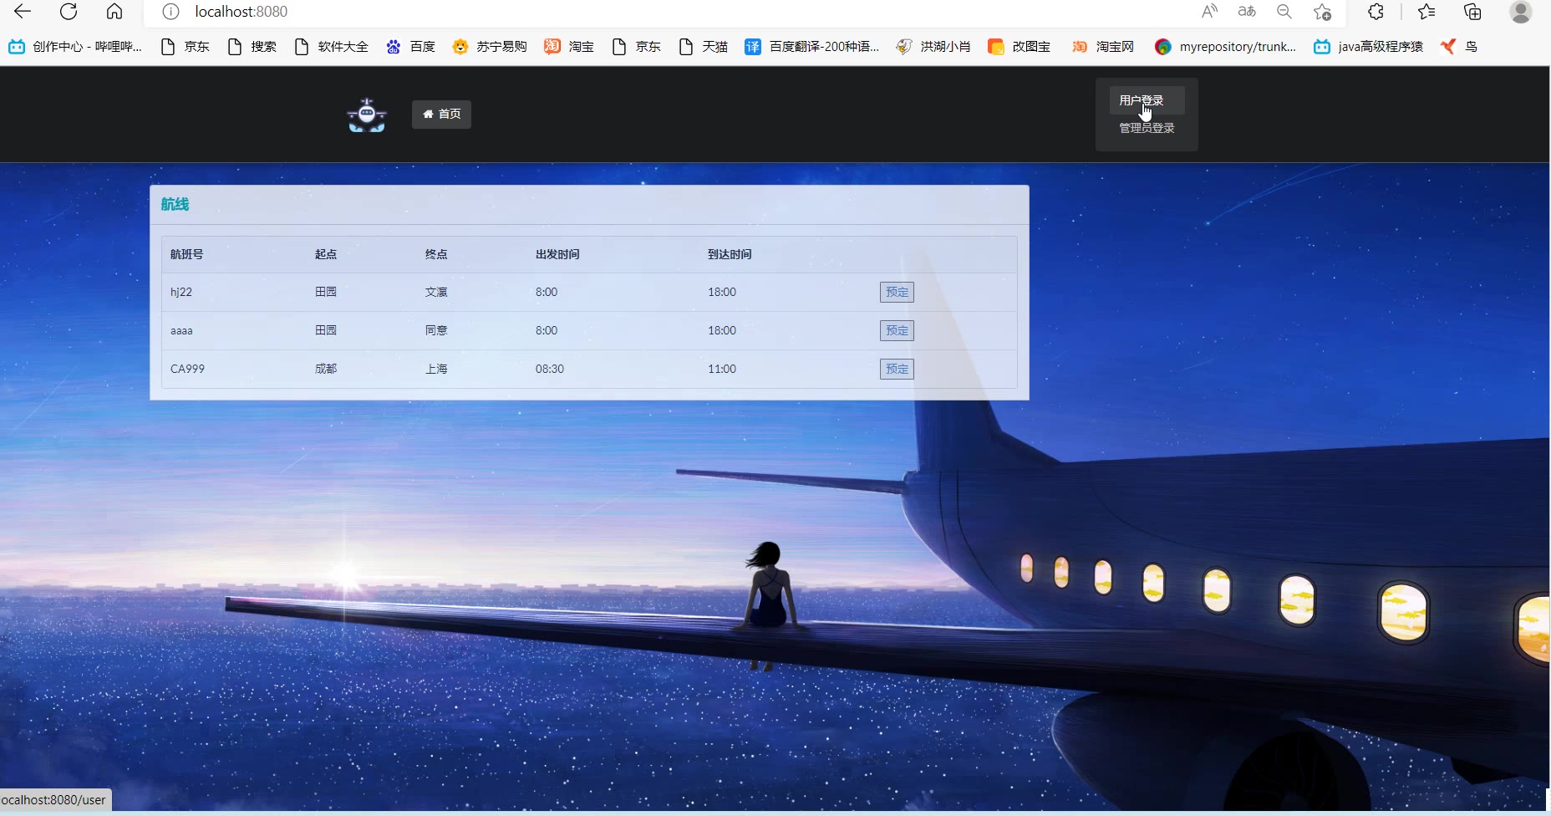Click departure time 08:30
The width and height of the screenshot is (1551, 816).
[550, 369]
